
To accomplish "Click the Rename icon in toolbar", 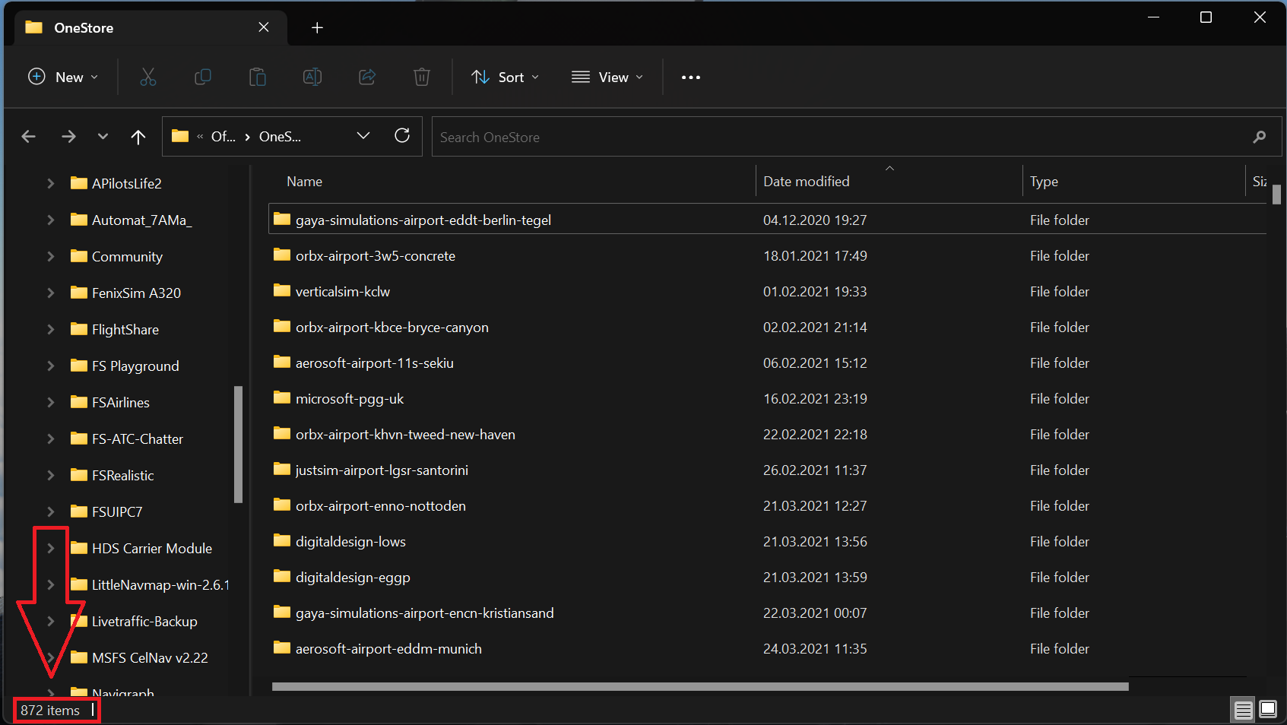I will (x=312, y=77).
